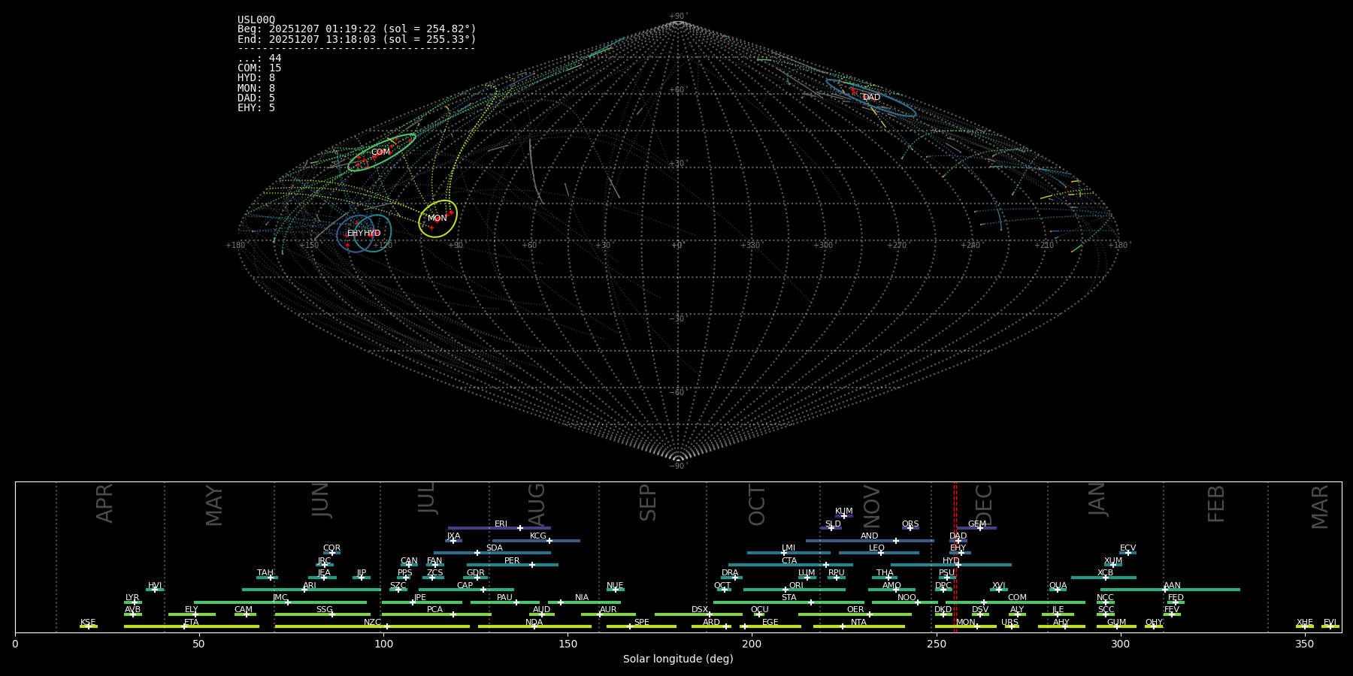Click the LYR shower label in timeline

(132, 598)
